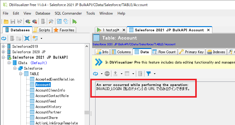
Task: Select the AccountCleanInfo table
Action: point(50,90)
